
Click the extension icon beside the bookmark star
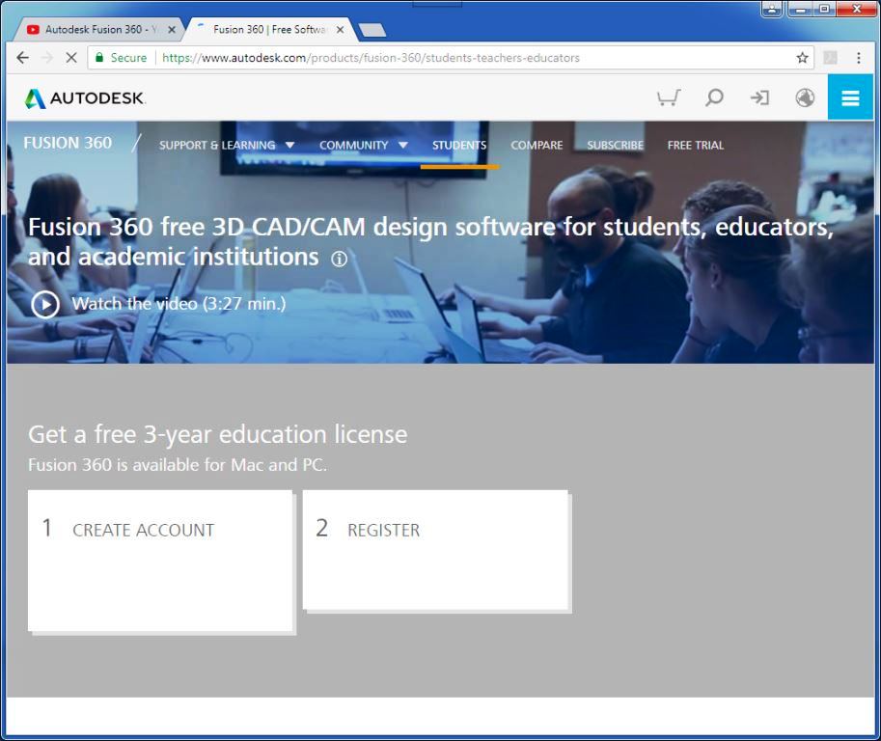coord(830,57)
